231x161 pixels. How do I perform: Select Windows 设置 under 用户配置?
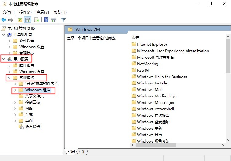(x=32, y=72)
